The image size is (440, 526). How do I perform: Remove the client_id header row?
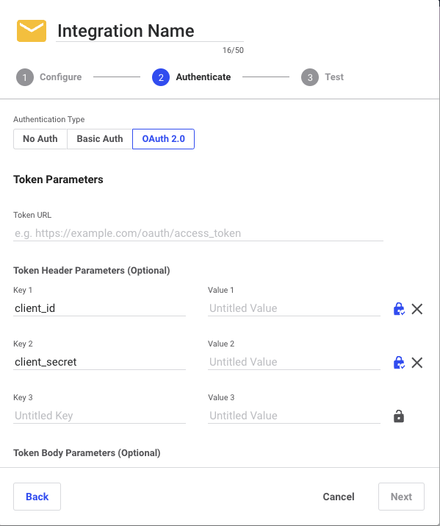[417, 309]
